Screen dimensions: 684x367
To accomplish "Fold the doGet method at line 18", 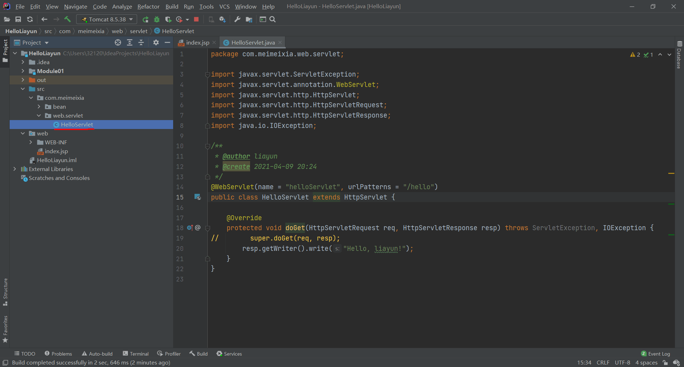I will [208, 228].
